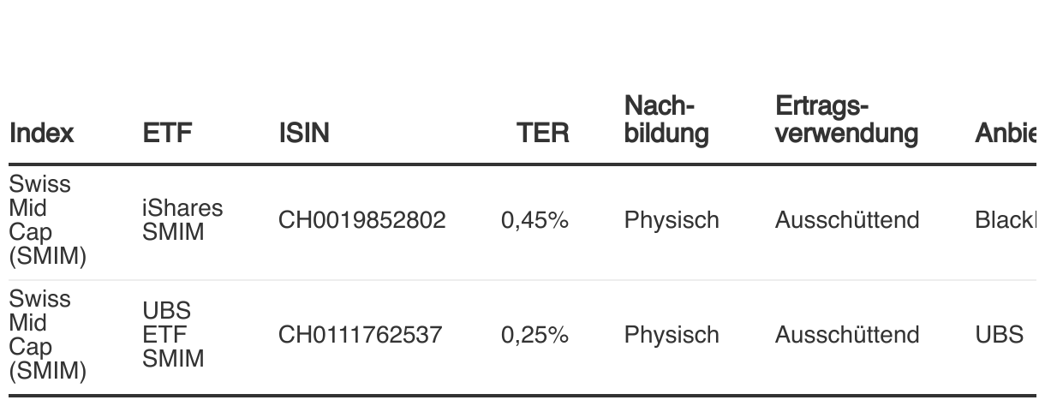Open the UBS ETF SMIM entry

pos(173,334)
